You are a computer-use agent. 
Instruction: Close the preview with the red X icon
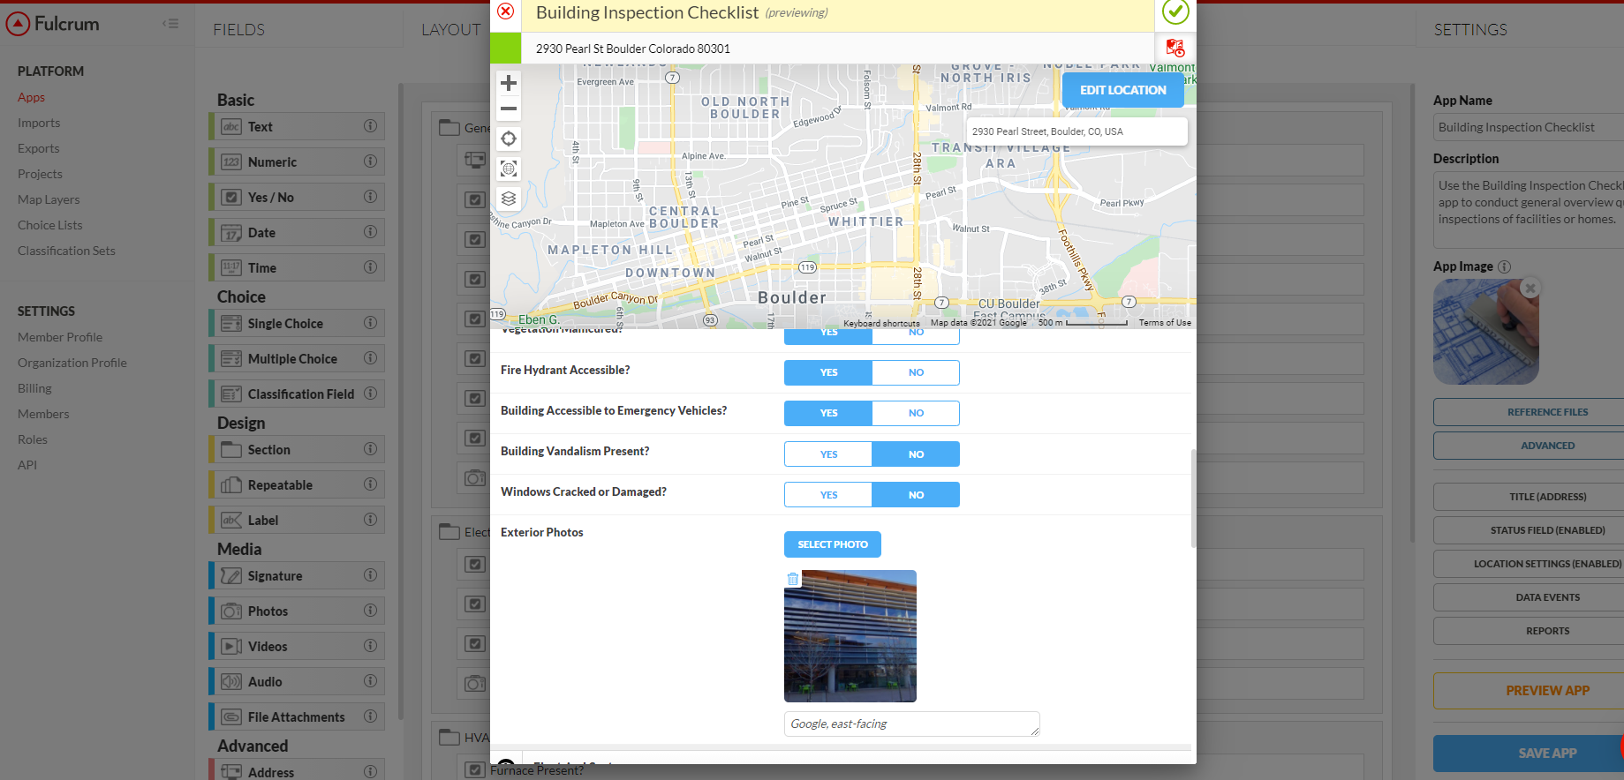click(506, 11)
